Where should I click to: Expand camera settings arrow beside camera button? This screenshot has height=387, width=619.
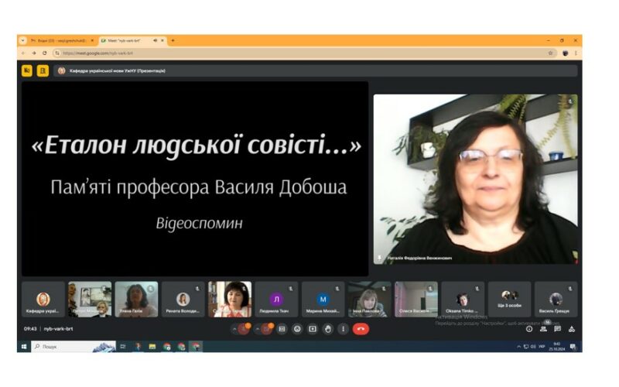click(258, 329)
